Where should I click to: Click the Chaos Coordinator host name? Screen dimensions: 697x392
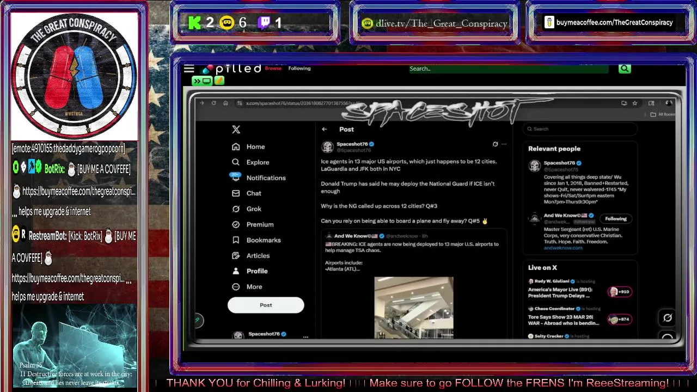point(554,309)
